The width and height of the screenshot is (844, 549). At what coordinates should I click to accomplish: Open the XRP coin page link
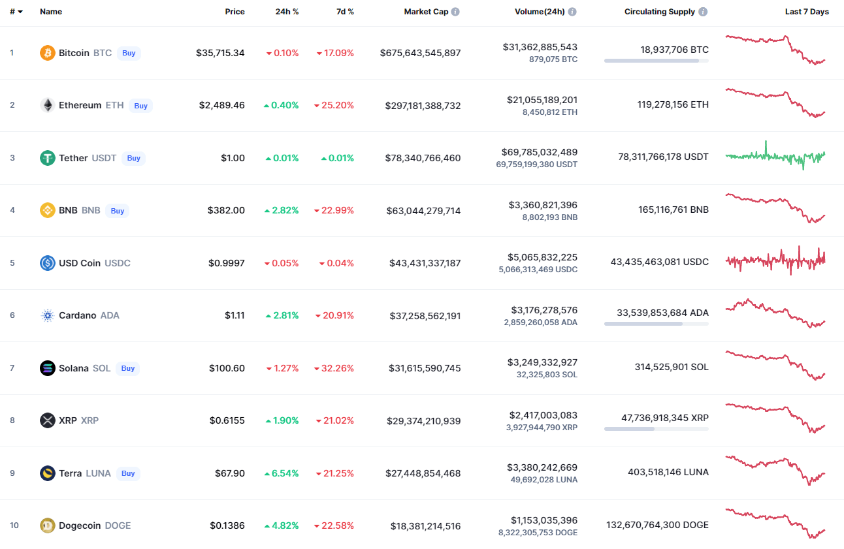tap(68, 420)
